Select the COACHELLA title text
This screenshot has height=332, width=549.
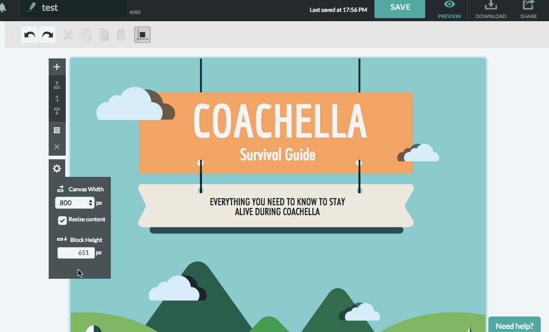click(x=280, y=121)
